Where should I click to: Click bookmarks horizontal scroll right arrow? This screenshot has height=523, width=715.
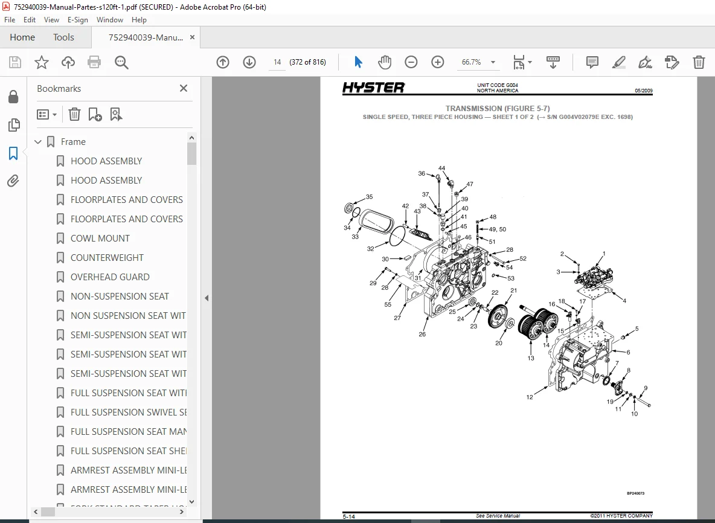pos(182,512)
